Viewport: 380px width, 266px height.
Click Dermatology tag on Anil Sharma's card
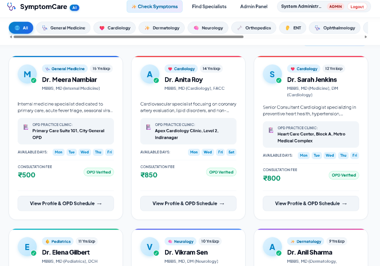[x=306, y=241]
